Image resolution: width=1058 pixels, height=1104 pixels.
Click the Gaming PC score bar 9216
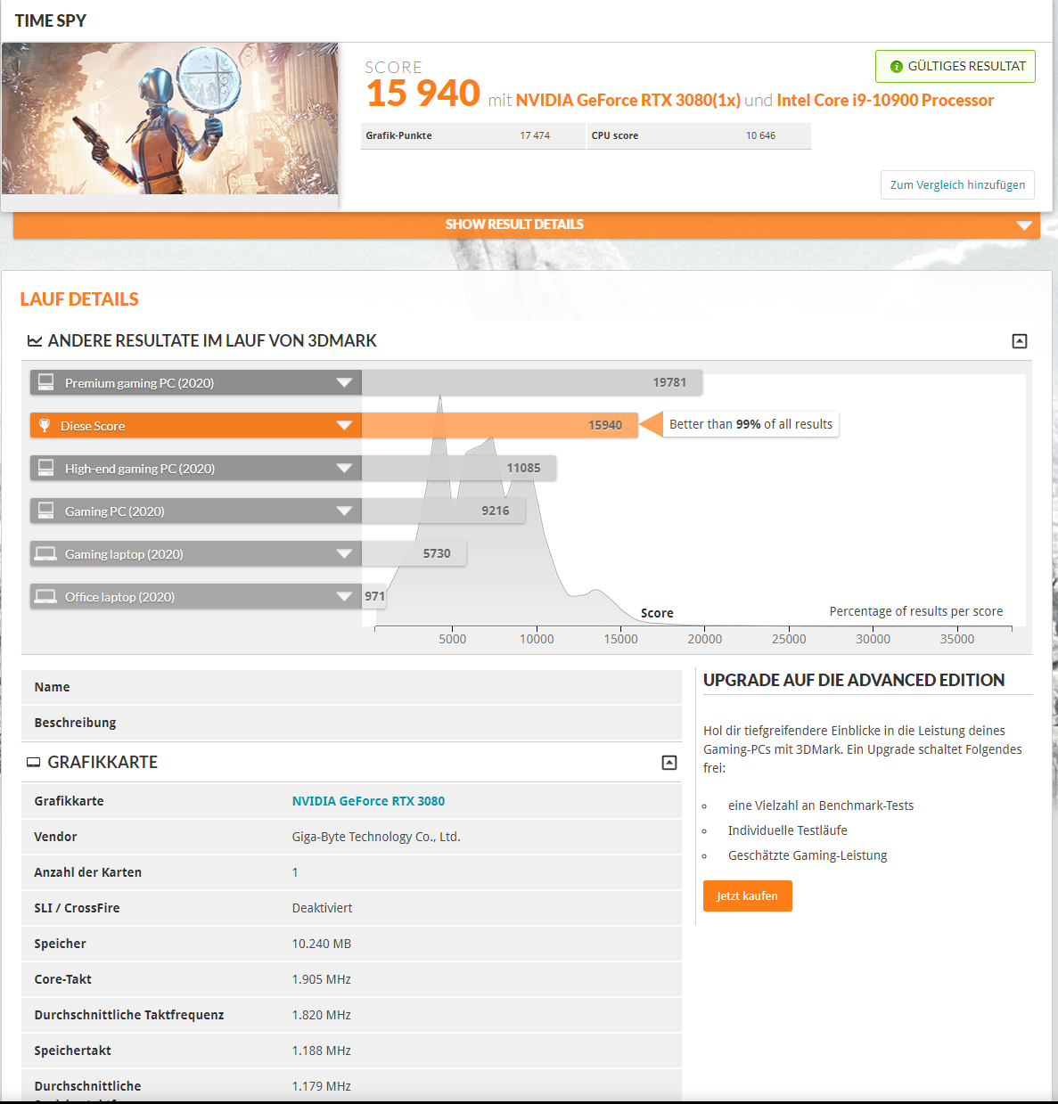tap(443, 511)
